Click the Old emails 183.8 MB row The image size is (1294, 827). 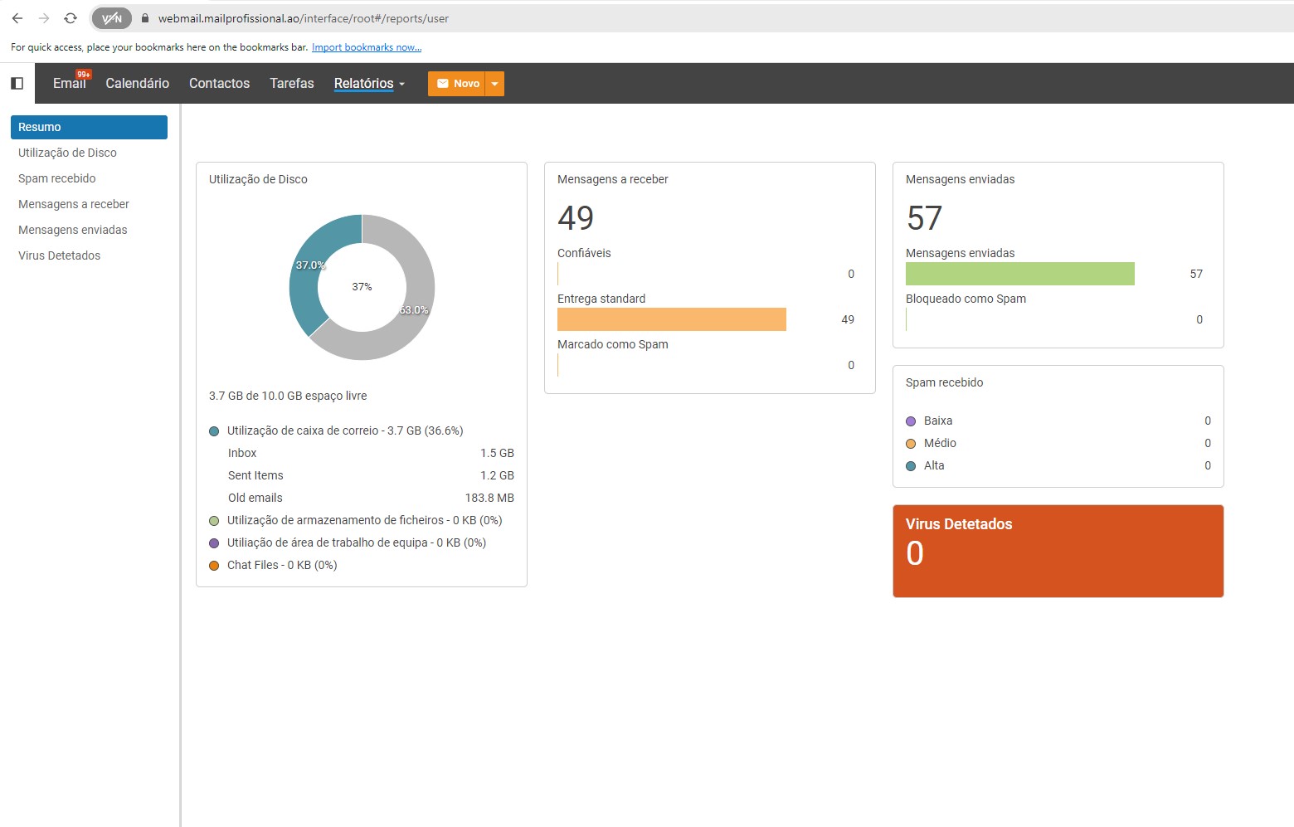coord(371,498)
